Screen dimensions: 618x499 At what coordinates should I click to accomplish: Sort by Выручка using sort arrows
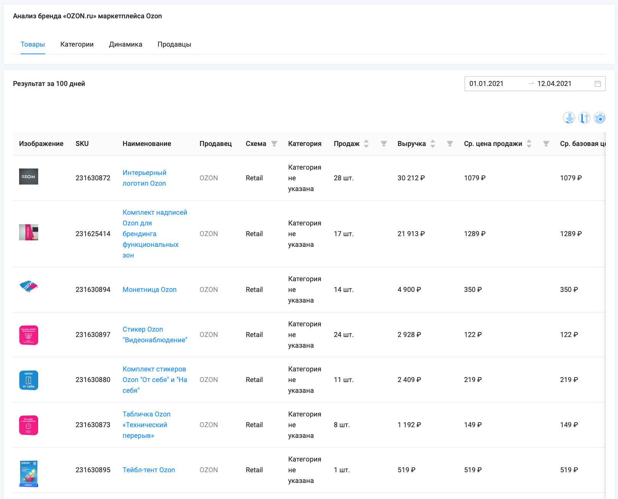[433, 144]
